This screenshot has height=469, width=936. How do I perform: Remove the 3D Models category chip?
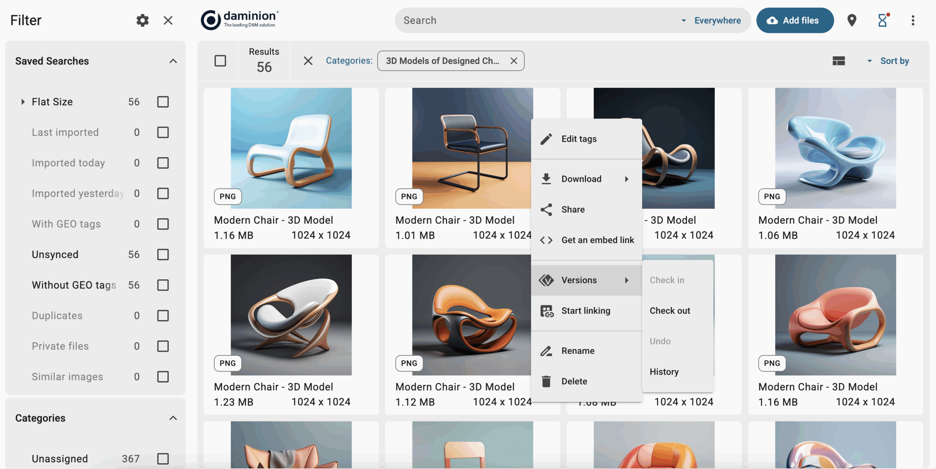click(514, 61)
